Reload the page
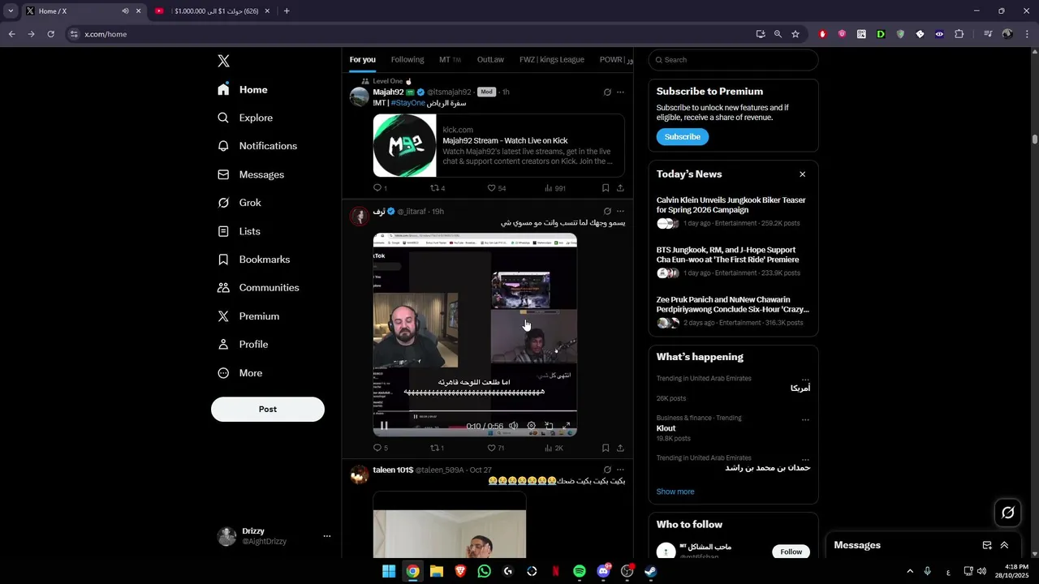Viewport: 1039px width, 584px height. [x=50, y=34]
